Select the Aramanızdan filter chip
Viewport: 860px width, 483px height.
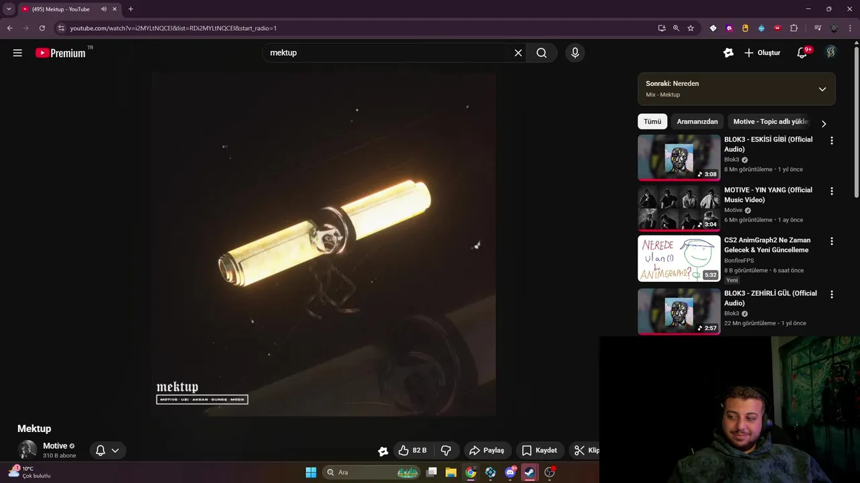tap(697, 121)
